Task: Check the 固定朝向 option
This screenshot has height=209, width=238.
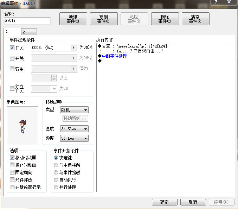Action: click(x=12, y=172)
